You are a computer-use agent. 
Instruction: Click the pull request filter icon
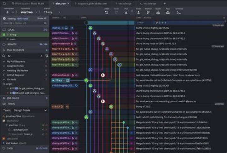point(47,56)
